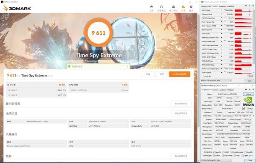Click the GPU-Z sensors list scrollbar
Viewport: 256px width, 163px height.
coord(254,41)
